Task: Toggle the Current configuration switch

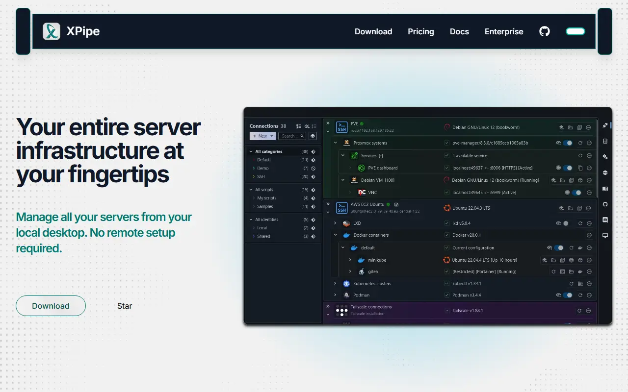Action: [x=559, y=248]
